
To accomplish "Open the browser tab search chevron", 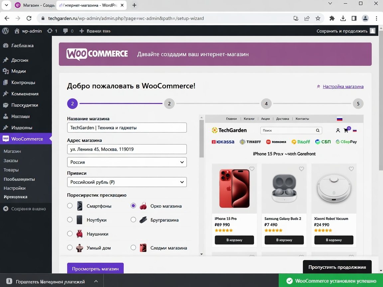I will pyautogui.click(x=6, y=5).
